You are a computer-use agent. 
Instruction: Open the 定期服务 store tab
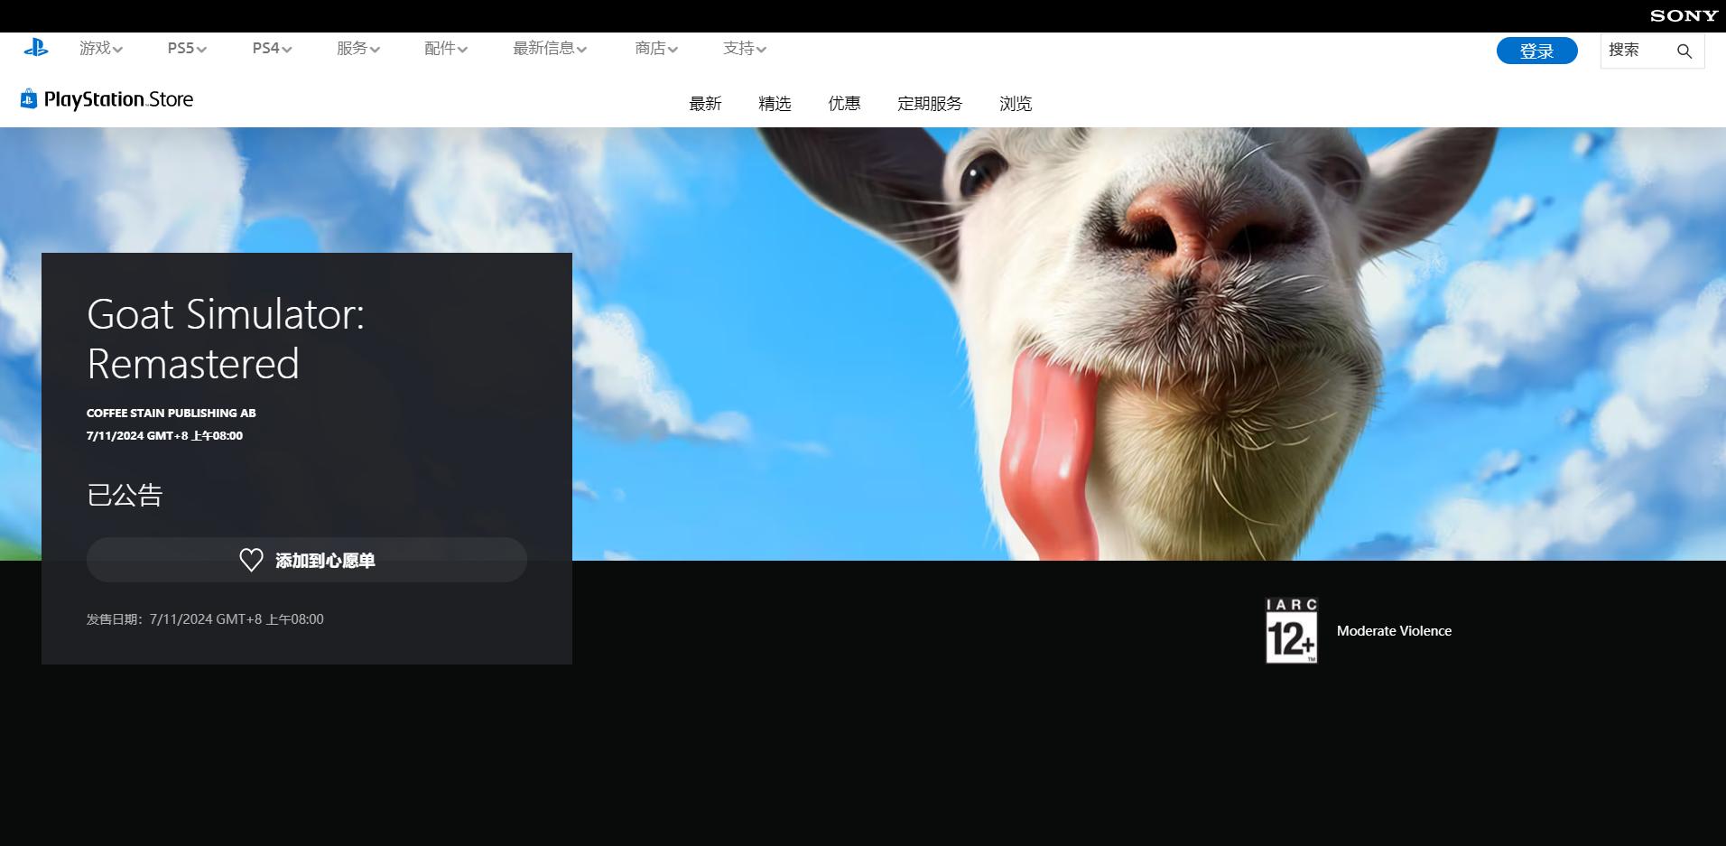point(930,104)
